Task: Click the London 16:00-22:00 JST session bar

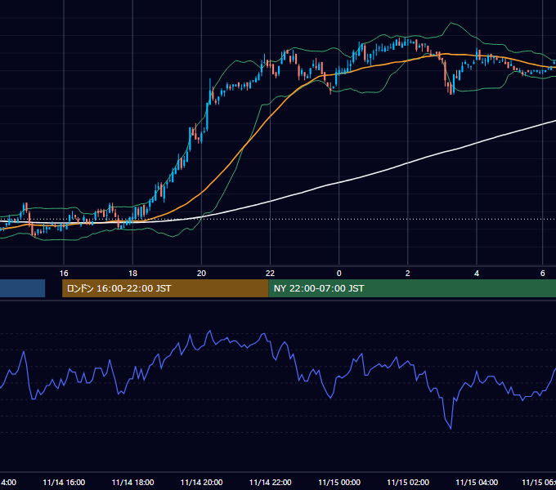Action: click(165, 288)
